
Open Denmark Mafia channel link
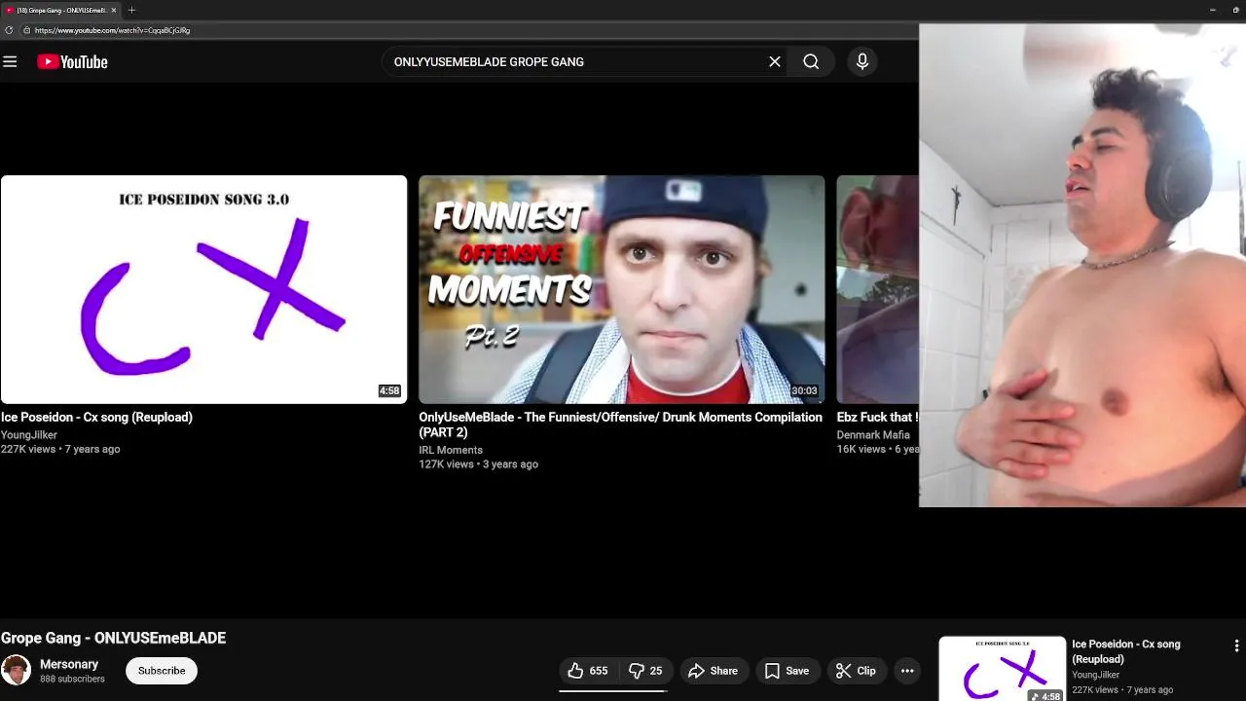(873, 435)
